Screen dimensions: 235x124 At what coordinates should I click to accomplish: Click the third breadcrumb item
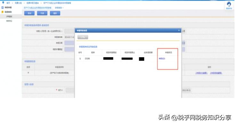point(33,3)
